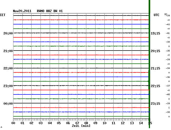The width and height of the screenshot is (171, 130).
Task: Click the "10" minute tick label
Action: pos(104,123)
